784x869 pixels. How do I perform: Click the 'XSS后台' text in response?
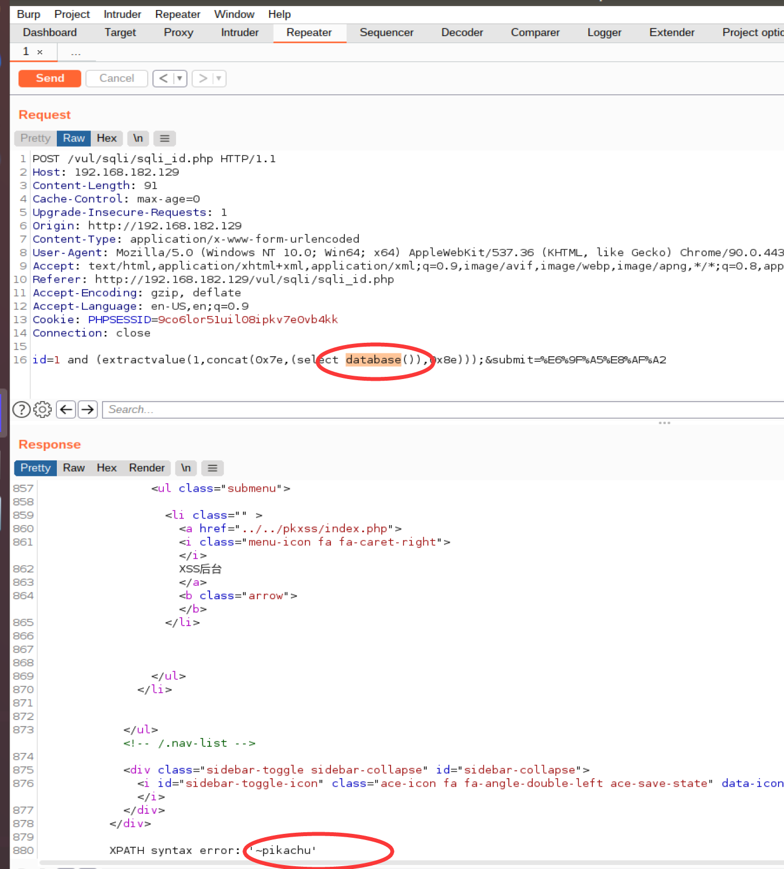point(200,569)
